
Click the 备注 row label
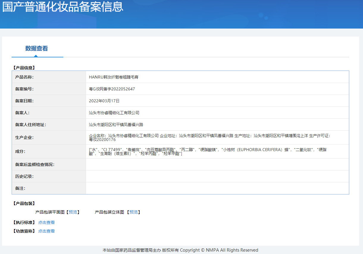pos(20,188)
